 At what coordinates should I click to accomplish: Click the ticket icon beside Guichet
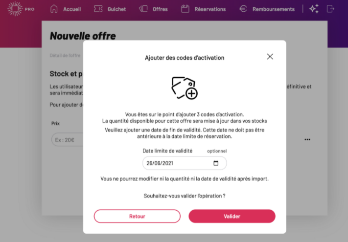98,9
